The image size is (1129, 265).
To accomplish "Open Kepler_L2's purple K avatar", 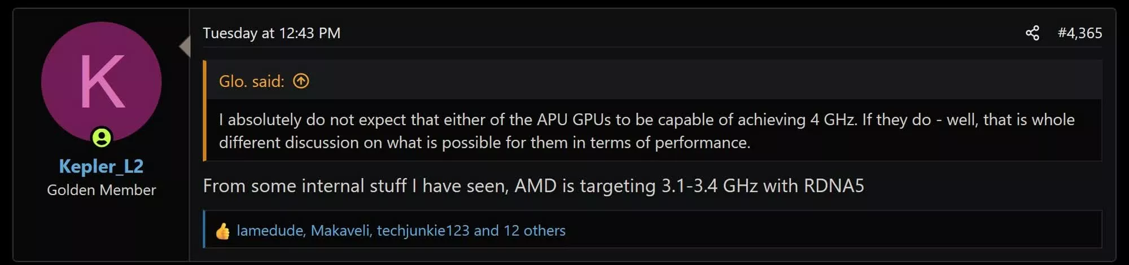I will 102,82.
